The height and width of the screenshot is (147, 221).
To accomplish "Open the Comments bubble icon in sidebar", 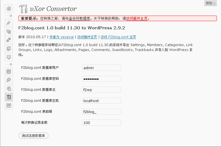I will click(x=9, y=57).
